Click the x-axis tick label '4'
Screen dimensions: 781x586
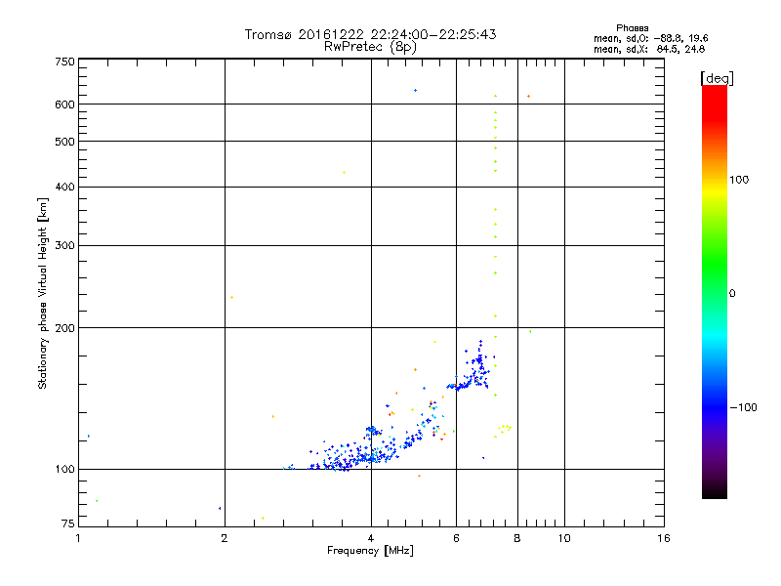coord(371,538)
